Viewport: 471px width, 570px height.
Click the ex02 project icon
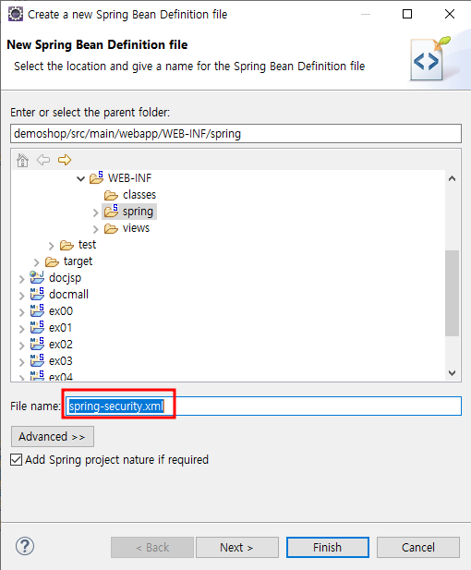point(37,344)
